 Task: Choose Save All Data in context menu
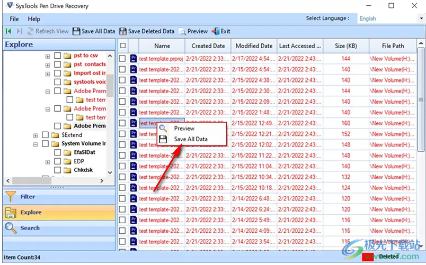(190, 139)
